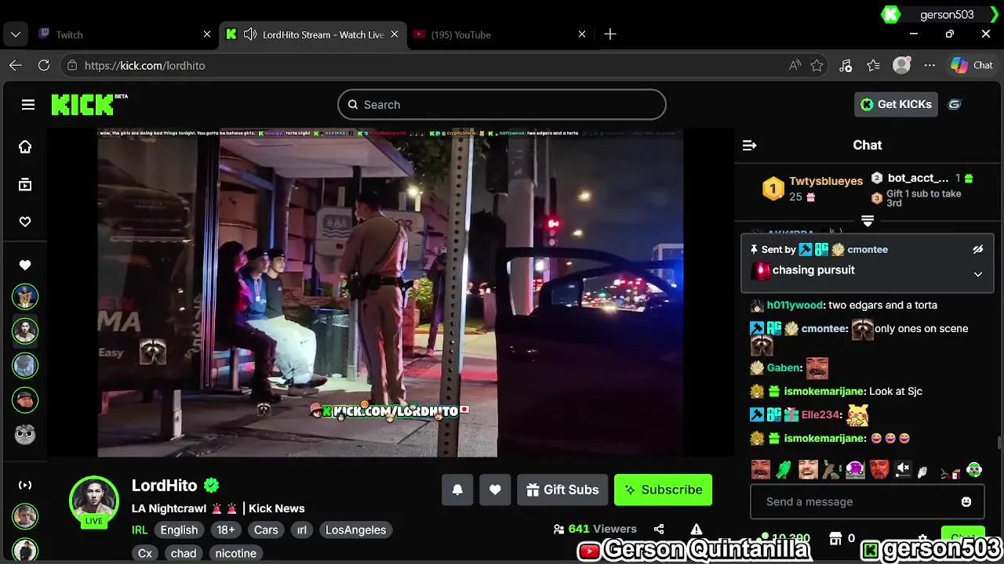Expand pinned message chevron
This screenshot has width=1004, height=564.
pyautogui.click(x=978, y=274)
